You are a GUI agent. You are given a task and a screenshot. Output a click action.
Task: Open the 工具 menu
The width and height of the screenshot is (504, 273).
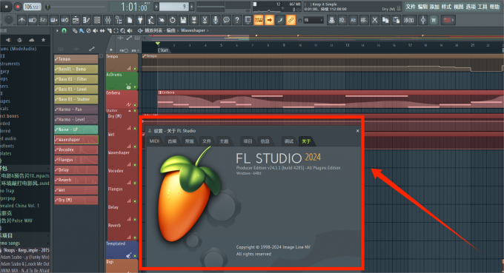pos(483,7)
